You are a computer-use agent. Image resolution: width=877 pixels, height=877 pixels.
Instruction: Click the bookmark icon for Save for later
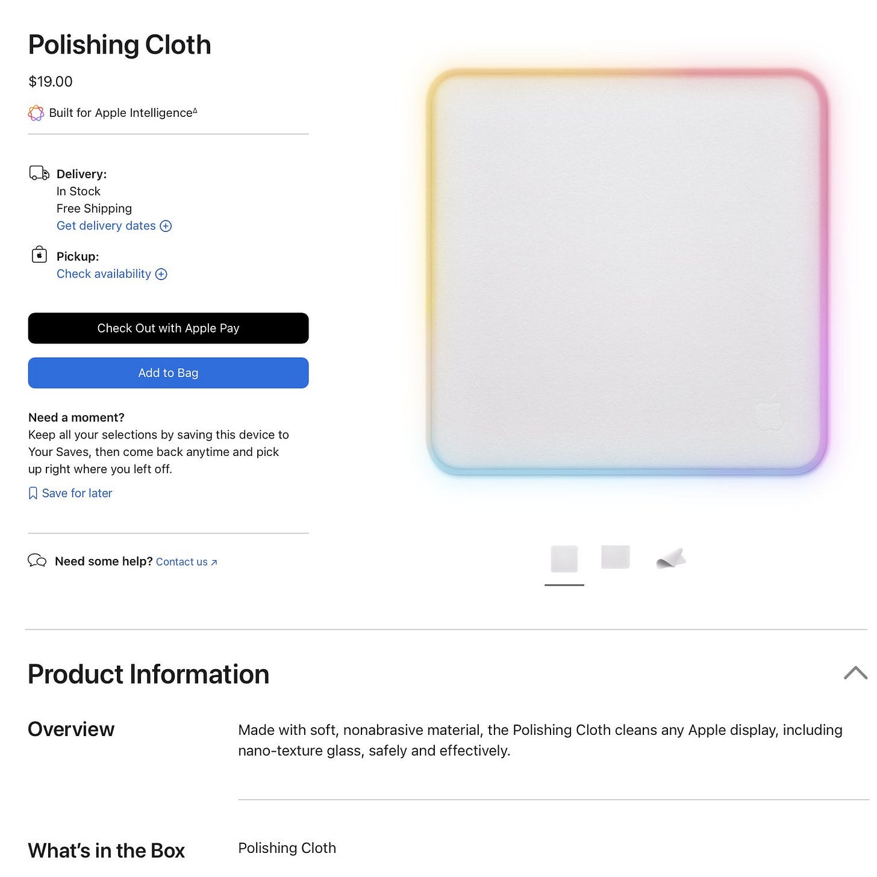[33, 493]
